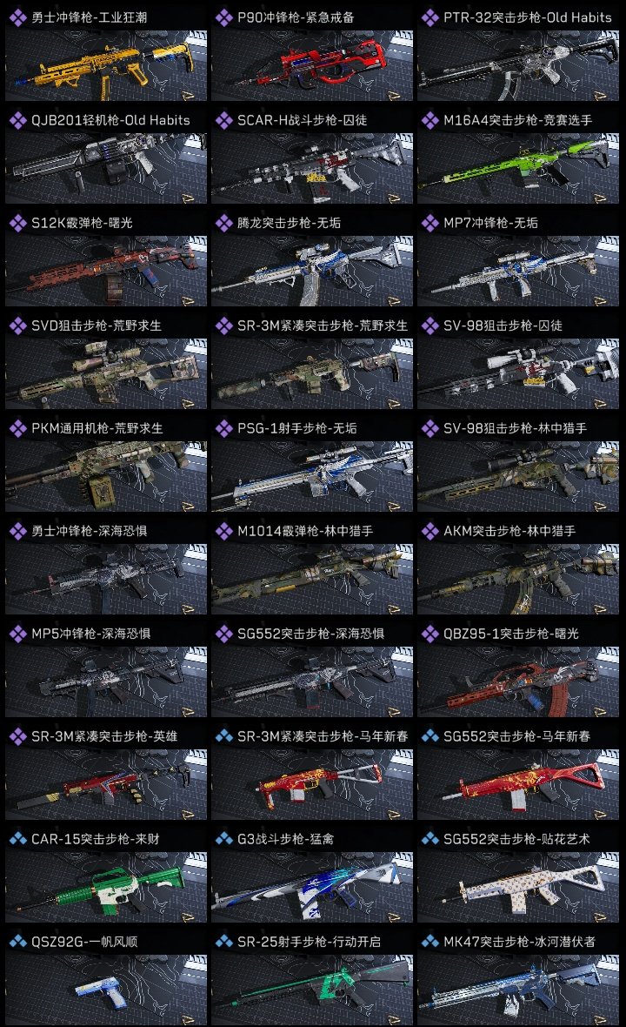Viewport: 626px width, 1027px height.
Task: Click the SV-98狙击步枪-囚徒 title label
Action: 503,326
